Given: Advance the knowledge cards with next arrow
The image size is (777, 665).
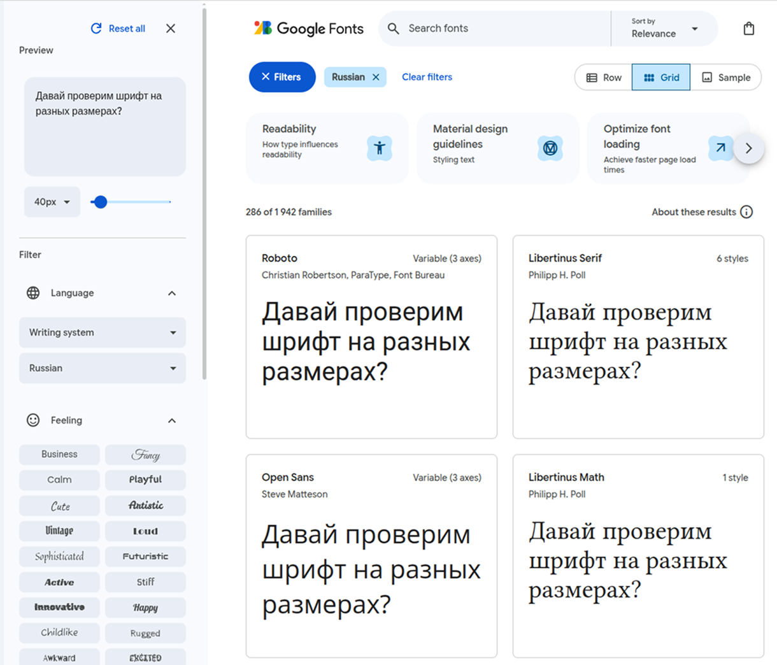Looking at the screenshot, I should click(x=748, y=148).
